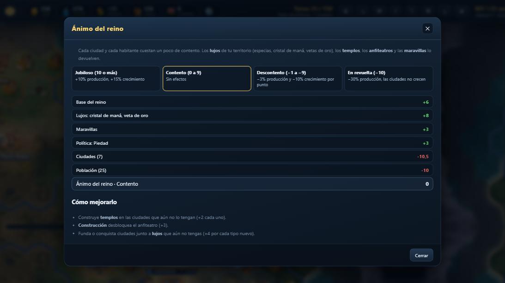Click the Política: Piedad row label
505x283 pixels.
tap(92, 143)
